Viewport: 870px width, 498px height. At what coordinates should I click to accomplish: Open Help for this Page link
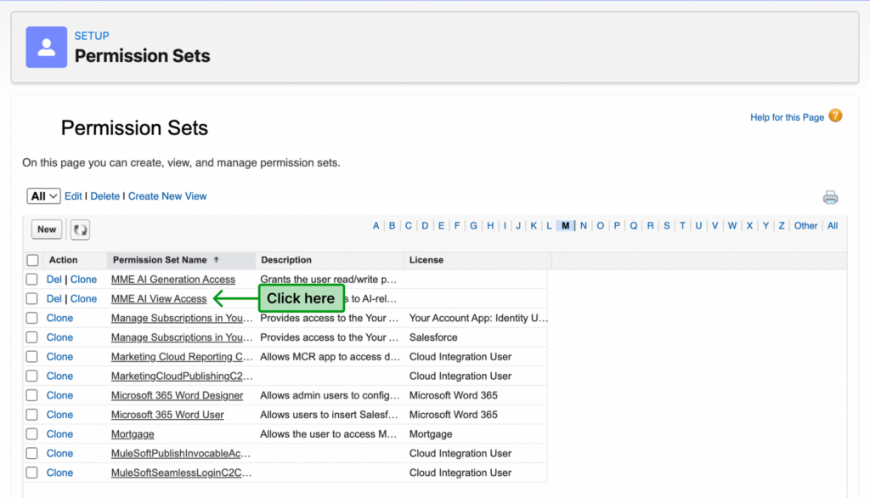[x=787, y=117]
